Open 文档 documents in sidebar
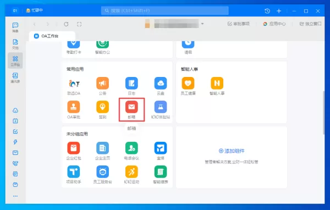 (15, 44)
